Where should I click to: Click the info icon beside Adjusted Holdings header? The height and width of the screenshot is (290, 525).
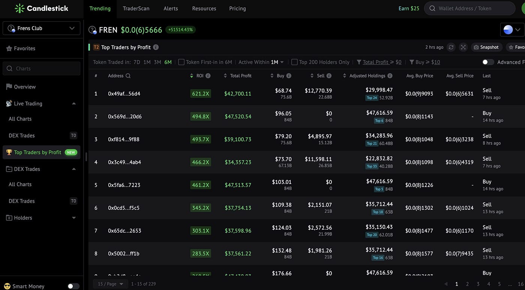(x=390, y=76)
